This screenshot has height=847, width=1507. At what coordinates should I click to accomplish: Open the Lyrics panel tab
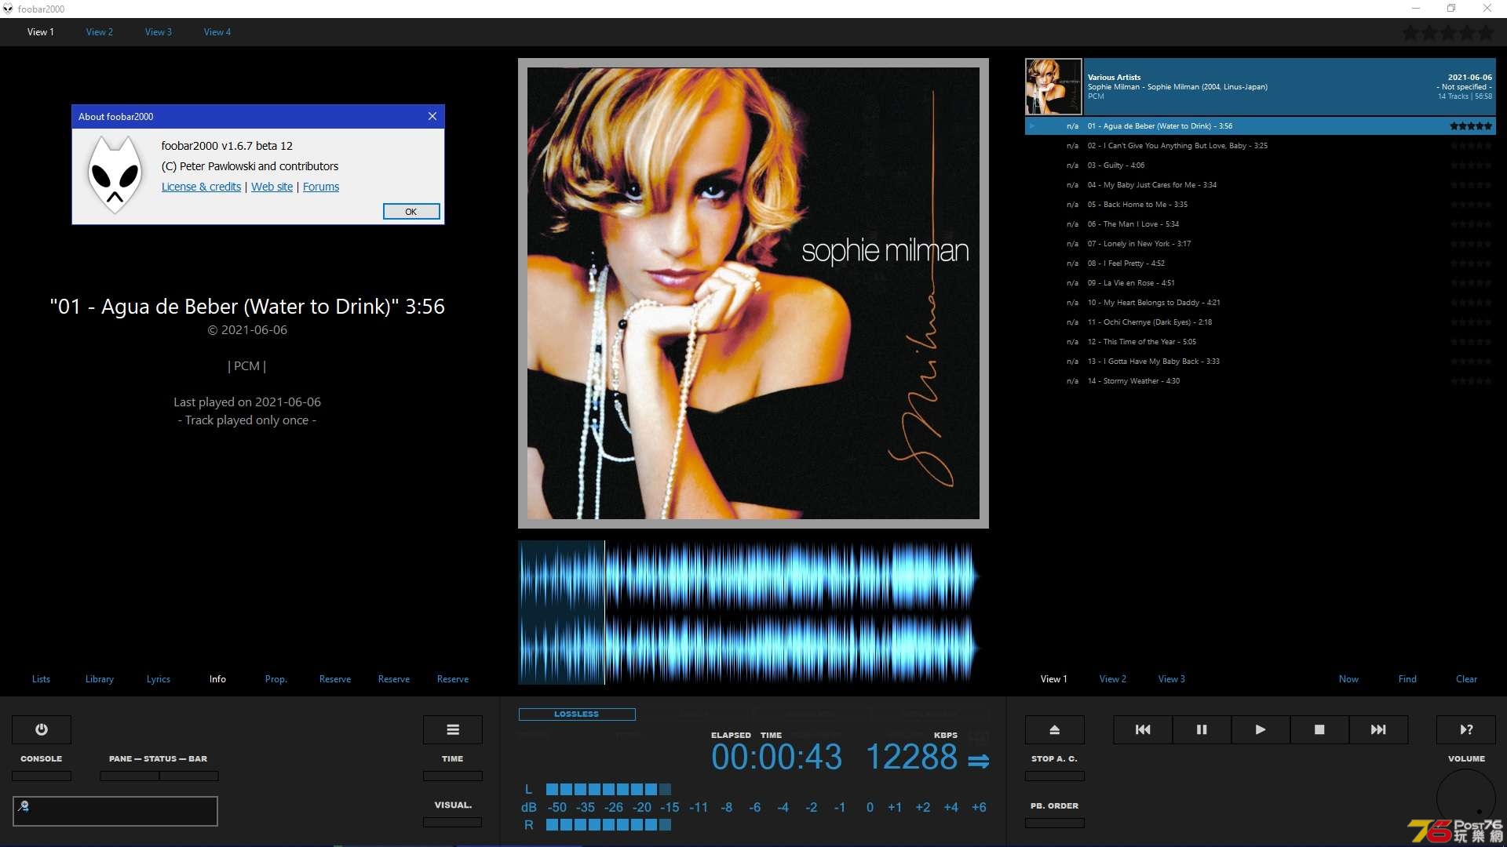pos(159,679)
